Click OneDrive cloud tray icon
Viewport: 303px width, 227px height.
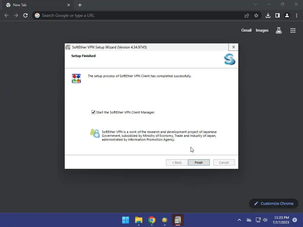[249, 220]
